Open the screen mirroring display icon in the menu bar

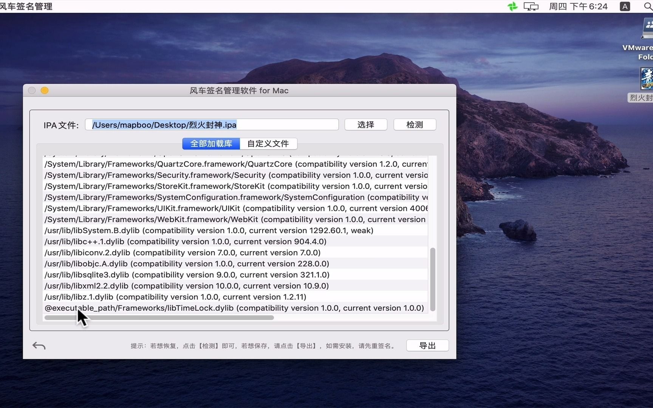tap(531, 6)
